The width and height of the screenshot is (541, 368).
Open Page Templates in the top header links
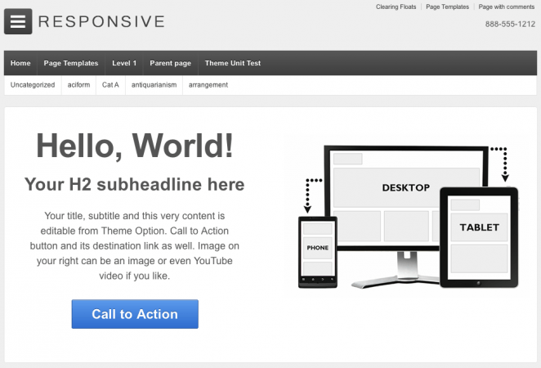click(x=447, y=7)
